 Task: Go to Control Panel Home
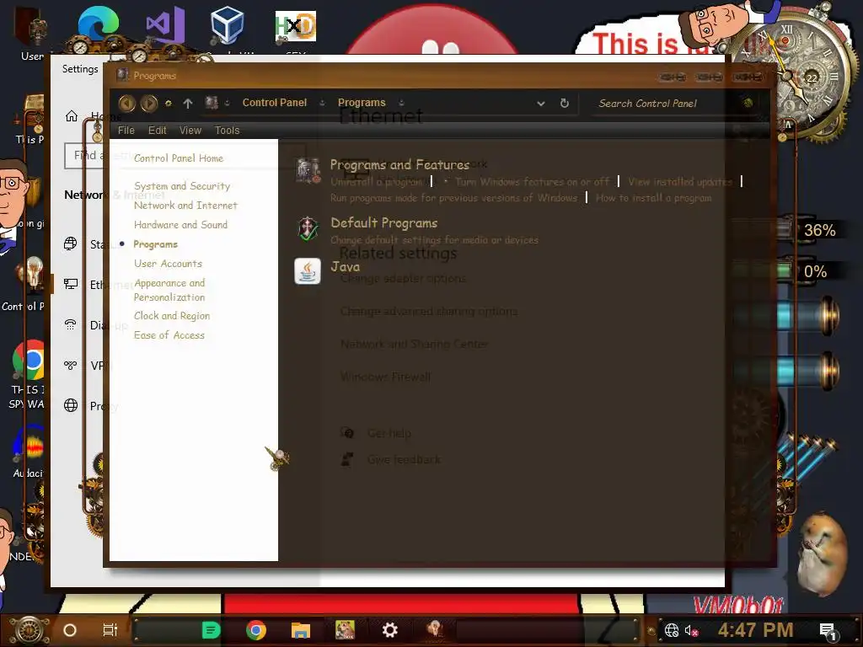point(179,158)
